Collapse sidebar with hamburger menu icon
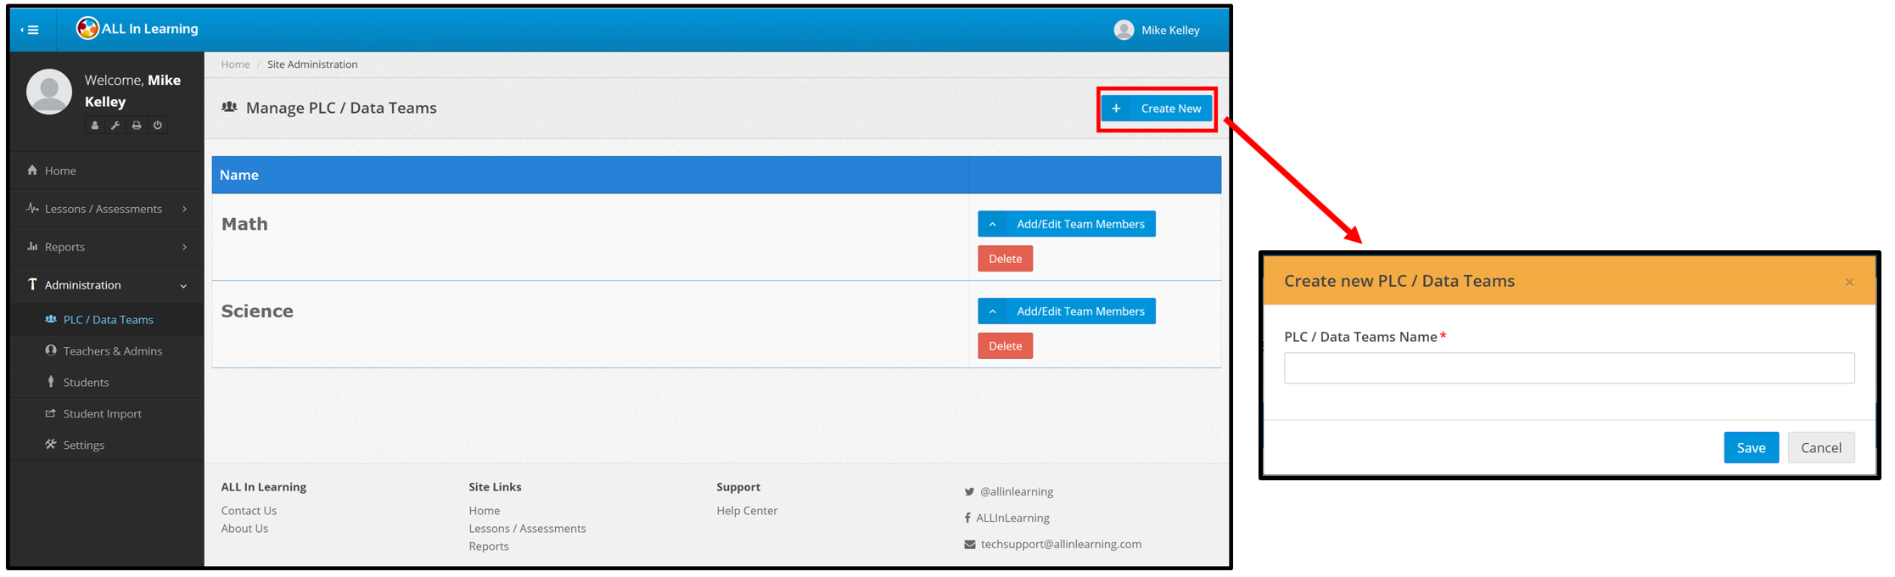Screen dimensions: 1895x577 point(31,30)
